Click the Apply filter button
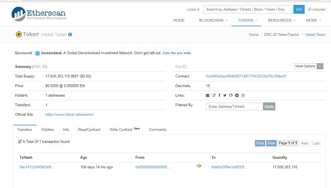 click(x=269, y=107)
